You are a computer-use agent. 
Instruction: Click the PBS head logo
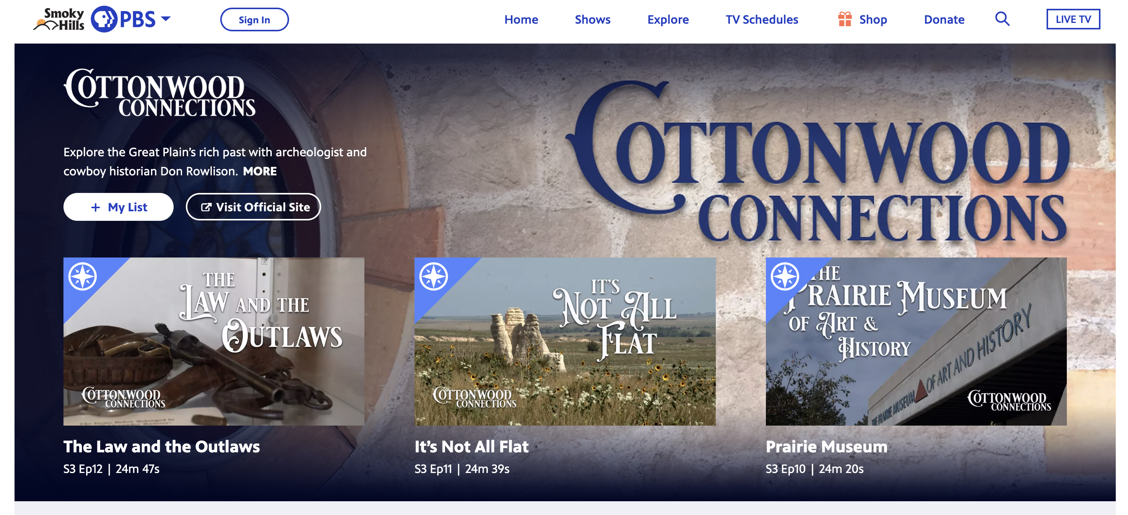coord(104,19)
